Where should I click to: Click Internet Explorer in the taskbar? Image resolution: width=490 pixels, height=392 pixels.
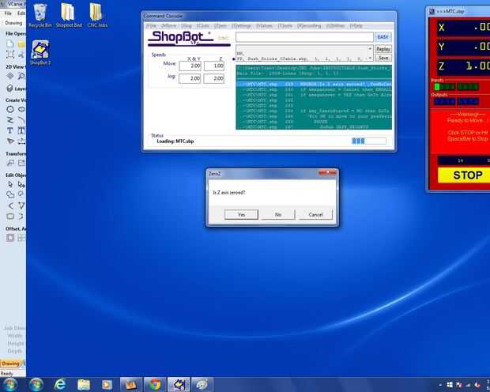pos(60,385)
